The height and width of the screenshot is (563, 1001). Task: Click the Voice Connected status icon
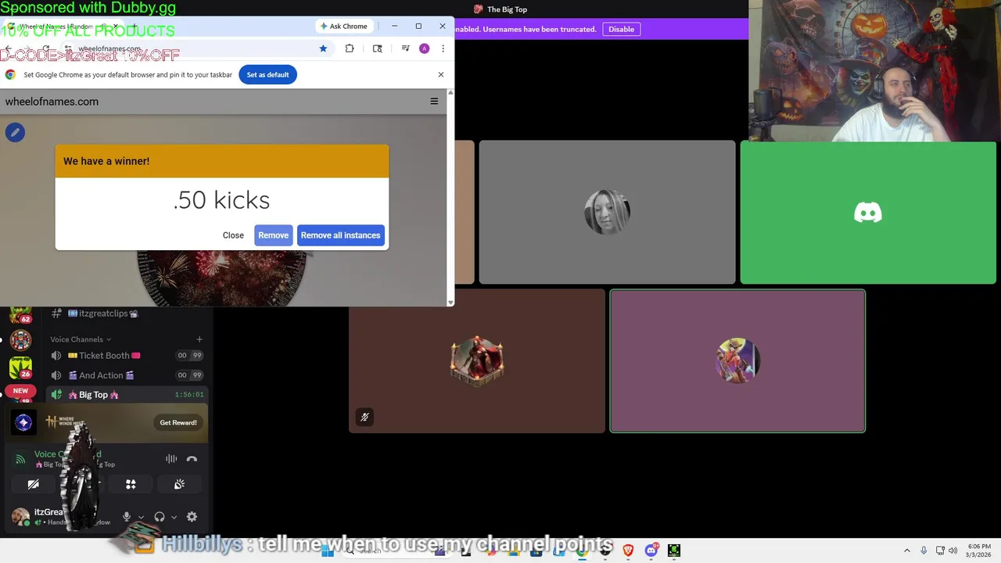pyautogui.click(x=20, y=459)
